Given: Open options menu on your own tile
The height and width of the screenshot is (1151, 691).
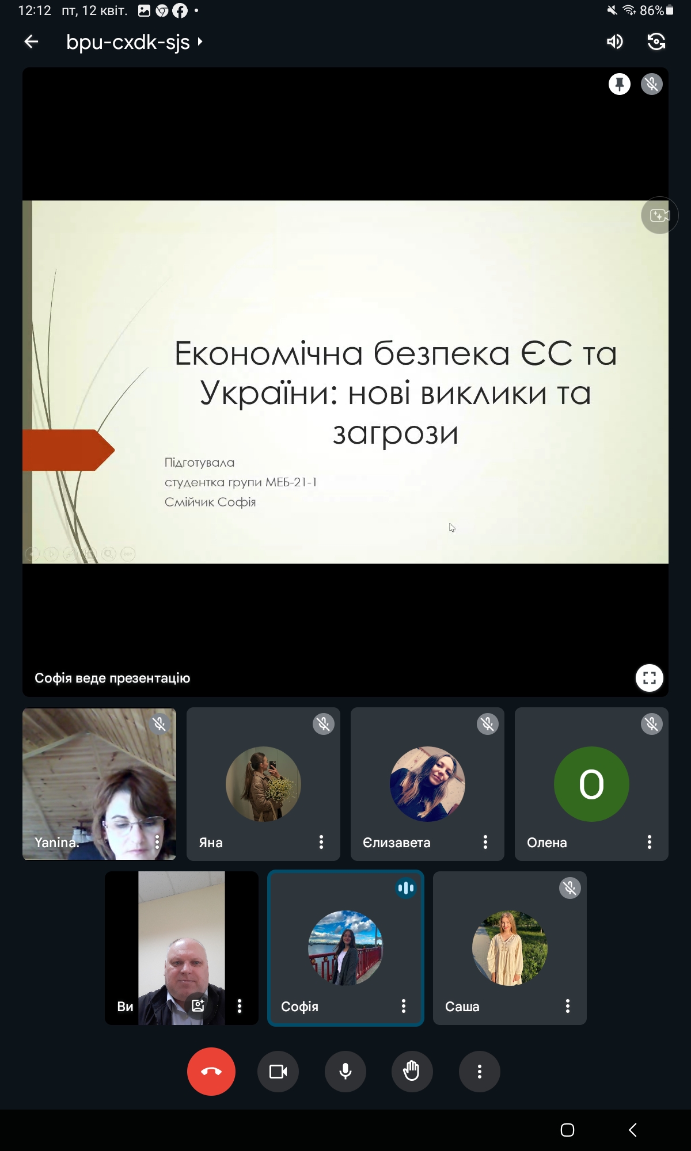Looking at the screenshot, I should pyautogui.click(x=240, y=1006).
